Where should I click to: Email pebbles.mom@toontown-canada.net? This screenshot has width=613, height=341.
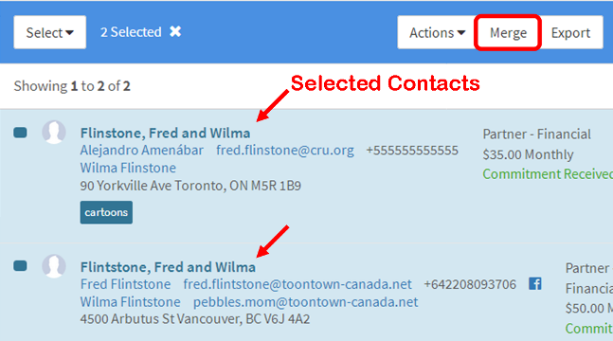click(x=305, y=302)
